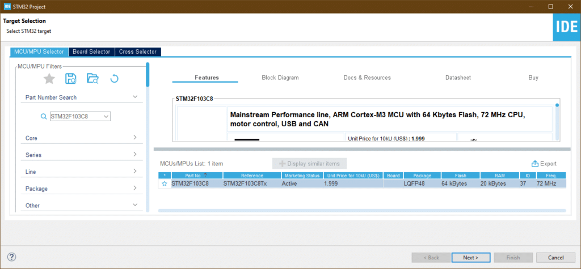Sort by Reference column header
The width and height of the screenshot is (581, 269).
click(x=252, y=176)
